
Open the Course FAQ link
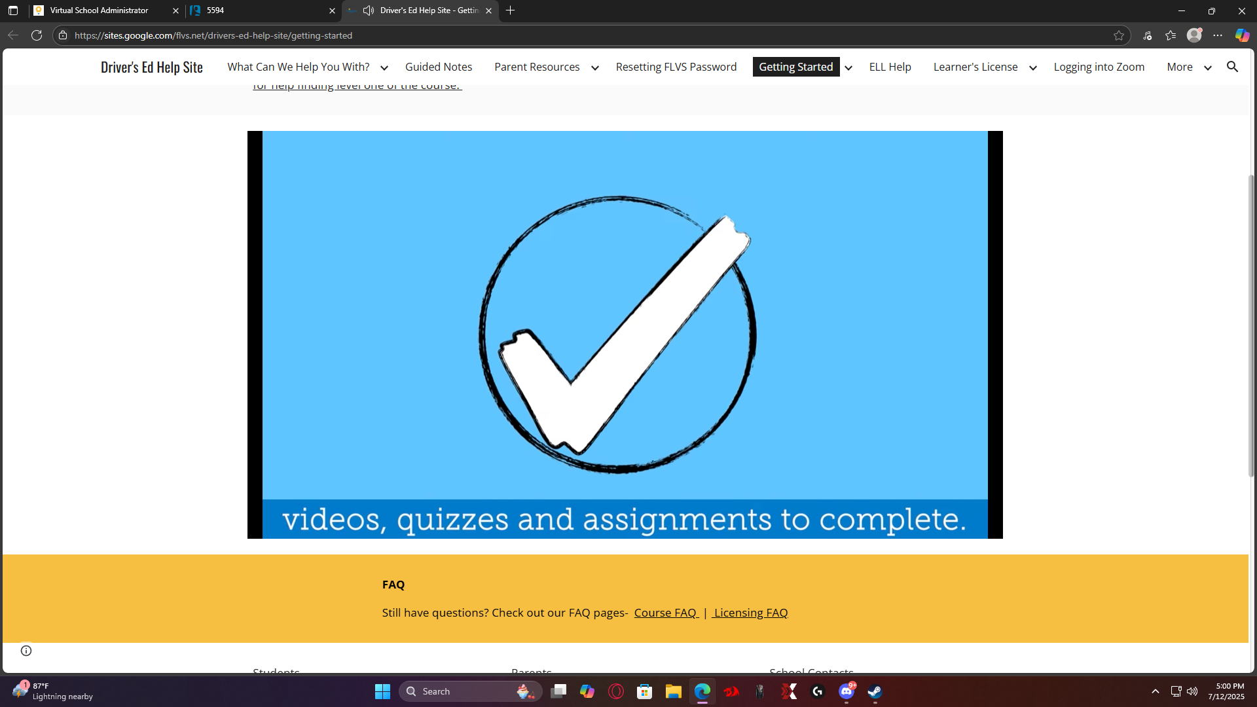(665, 613)
